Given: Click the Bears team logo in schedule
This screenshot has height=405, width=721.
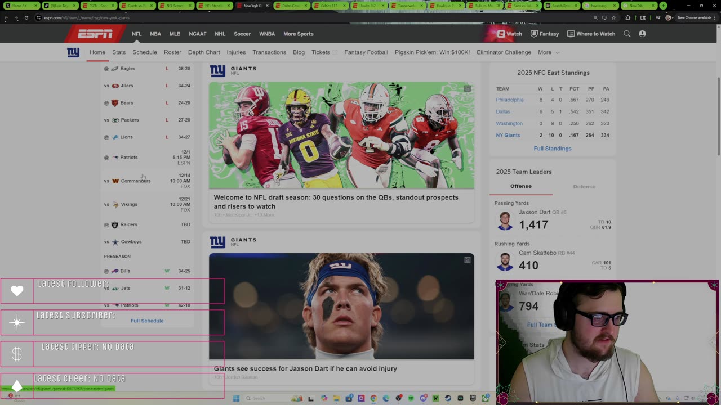Looking at the screenshot, I should click(115, 103).
